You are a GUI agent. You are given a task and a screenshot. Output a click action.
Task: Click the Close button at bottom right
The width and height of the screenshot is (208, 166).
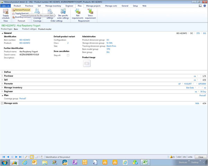(201, 157)
